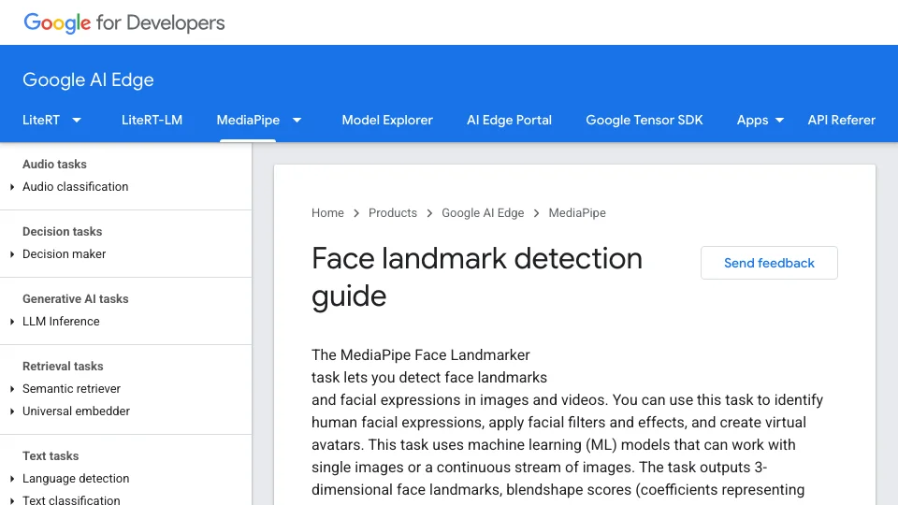Image resolution: width=898 pixels, height=505 pixels.
Task: Expand the MediaPipe dropdown arrow
Action: click(297, 121)
